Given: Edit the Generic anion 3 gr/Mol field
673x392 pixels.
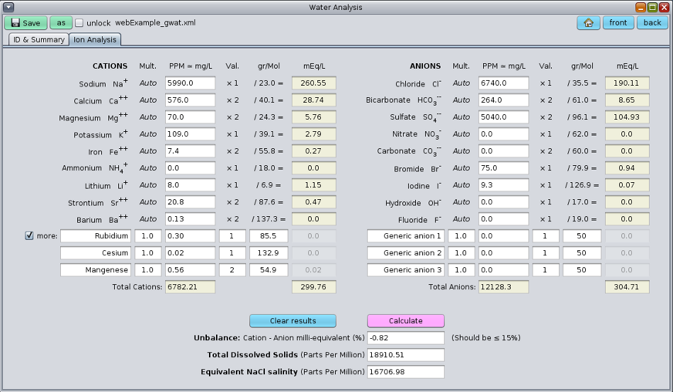Looking at the screenshot, I should [x=582, y=269].
